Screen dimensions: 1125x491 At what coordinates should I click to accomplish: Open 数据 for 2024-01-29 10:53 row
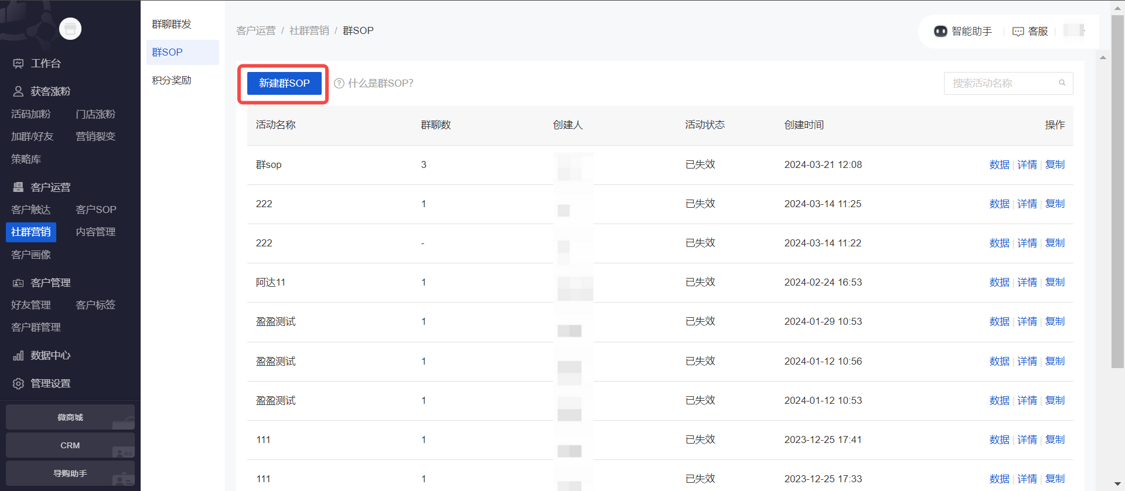1000,321
